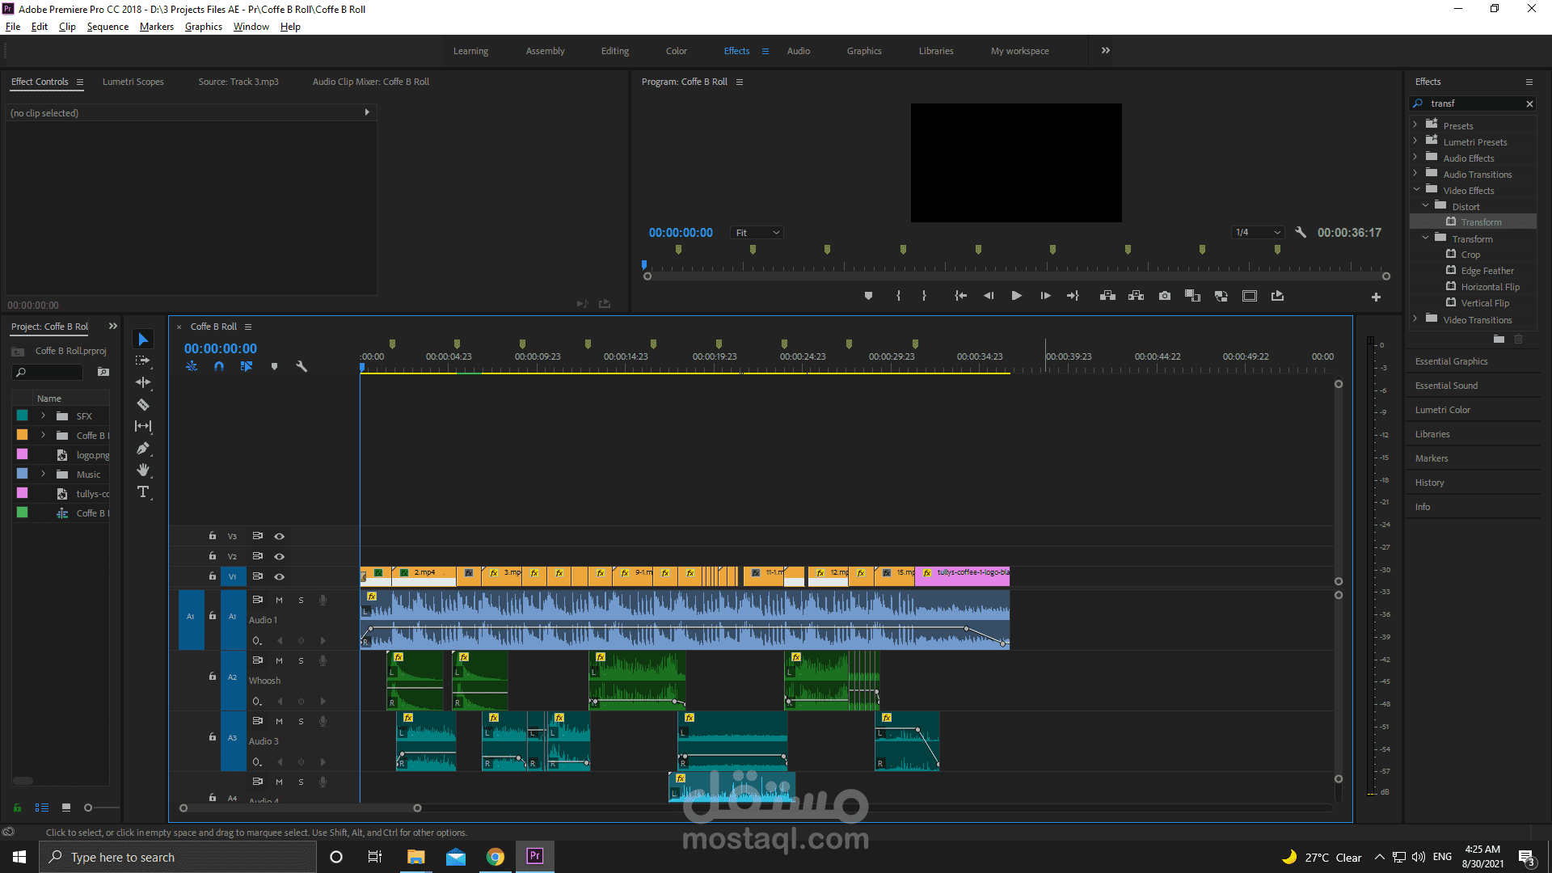Screen dimensions: 1552x873
Task: Click the Extract button icon
Action: click(x=1136, y=296)
